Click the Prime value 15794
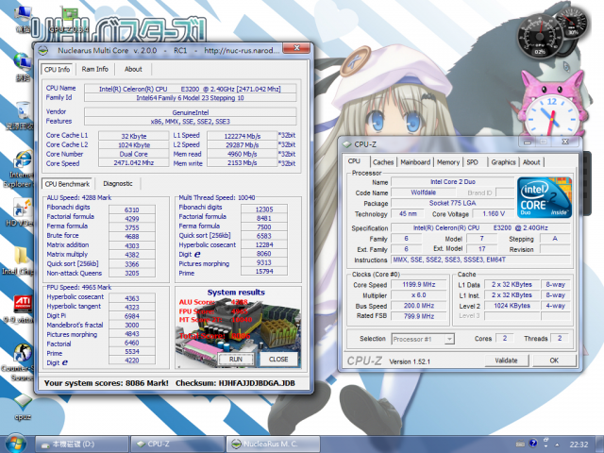 (x=264, y=272)
